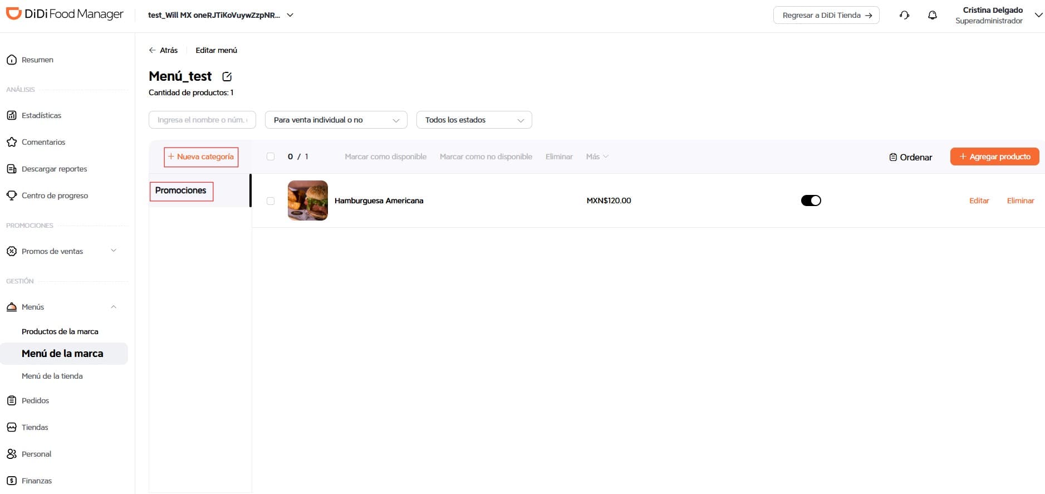The image size is (1045, 494).
Task: Focus the product name search field
Action: (x=202, y=120)
